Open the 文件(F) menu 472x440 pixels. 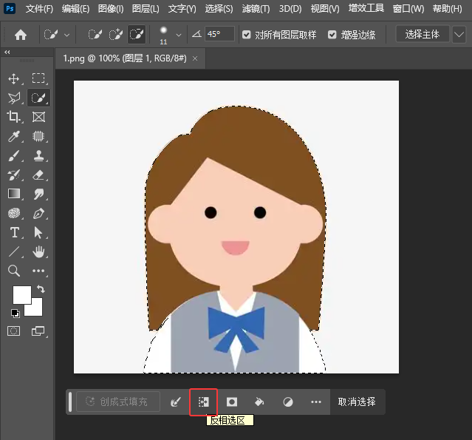coord(39,9)
